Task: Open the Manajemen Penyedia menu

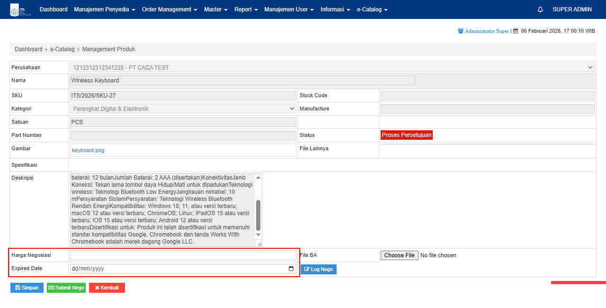Action: [x=104, y=9]
